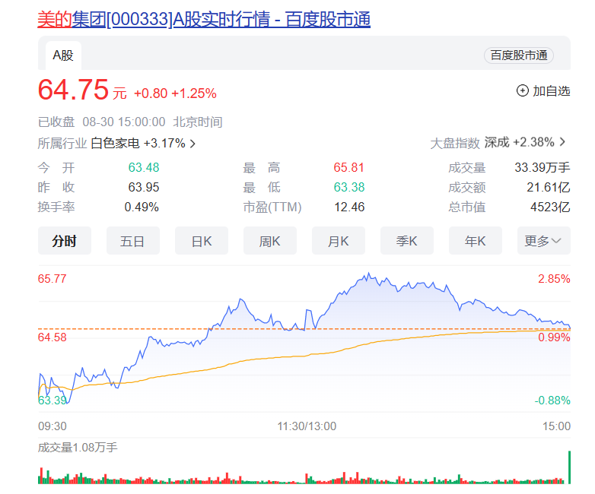
Task: Click the 09:30 time axis label
Action: click(52, 426)
